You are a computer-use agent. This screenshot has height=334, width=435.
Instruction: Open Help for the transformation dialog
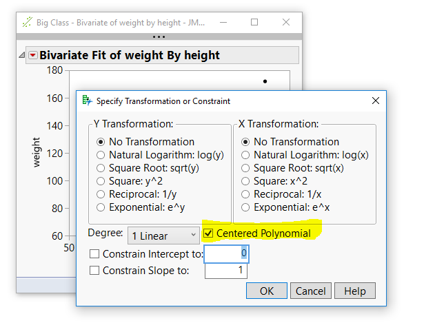click(x=355, y=291)
